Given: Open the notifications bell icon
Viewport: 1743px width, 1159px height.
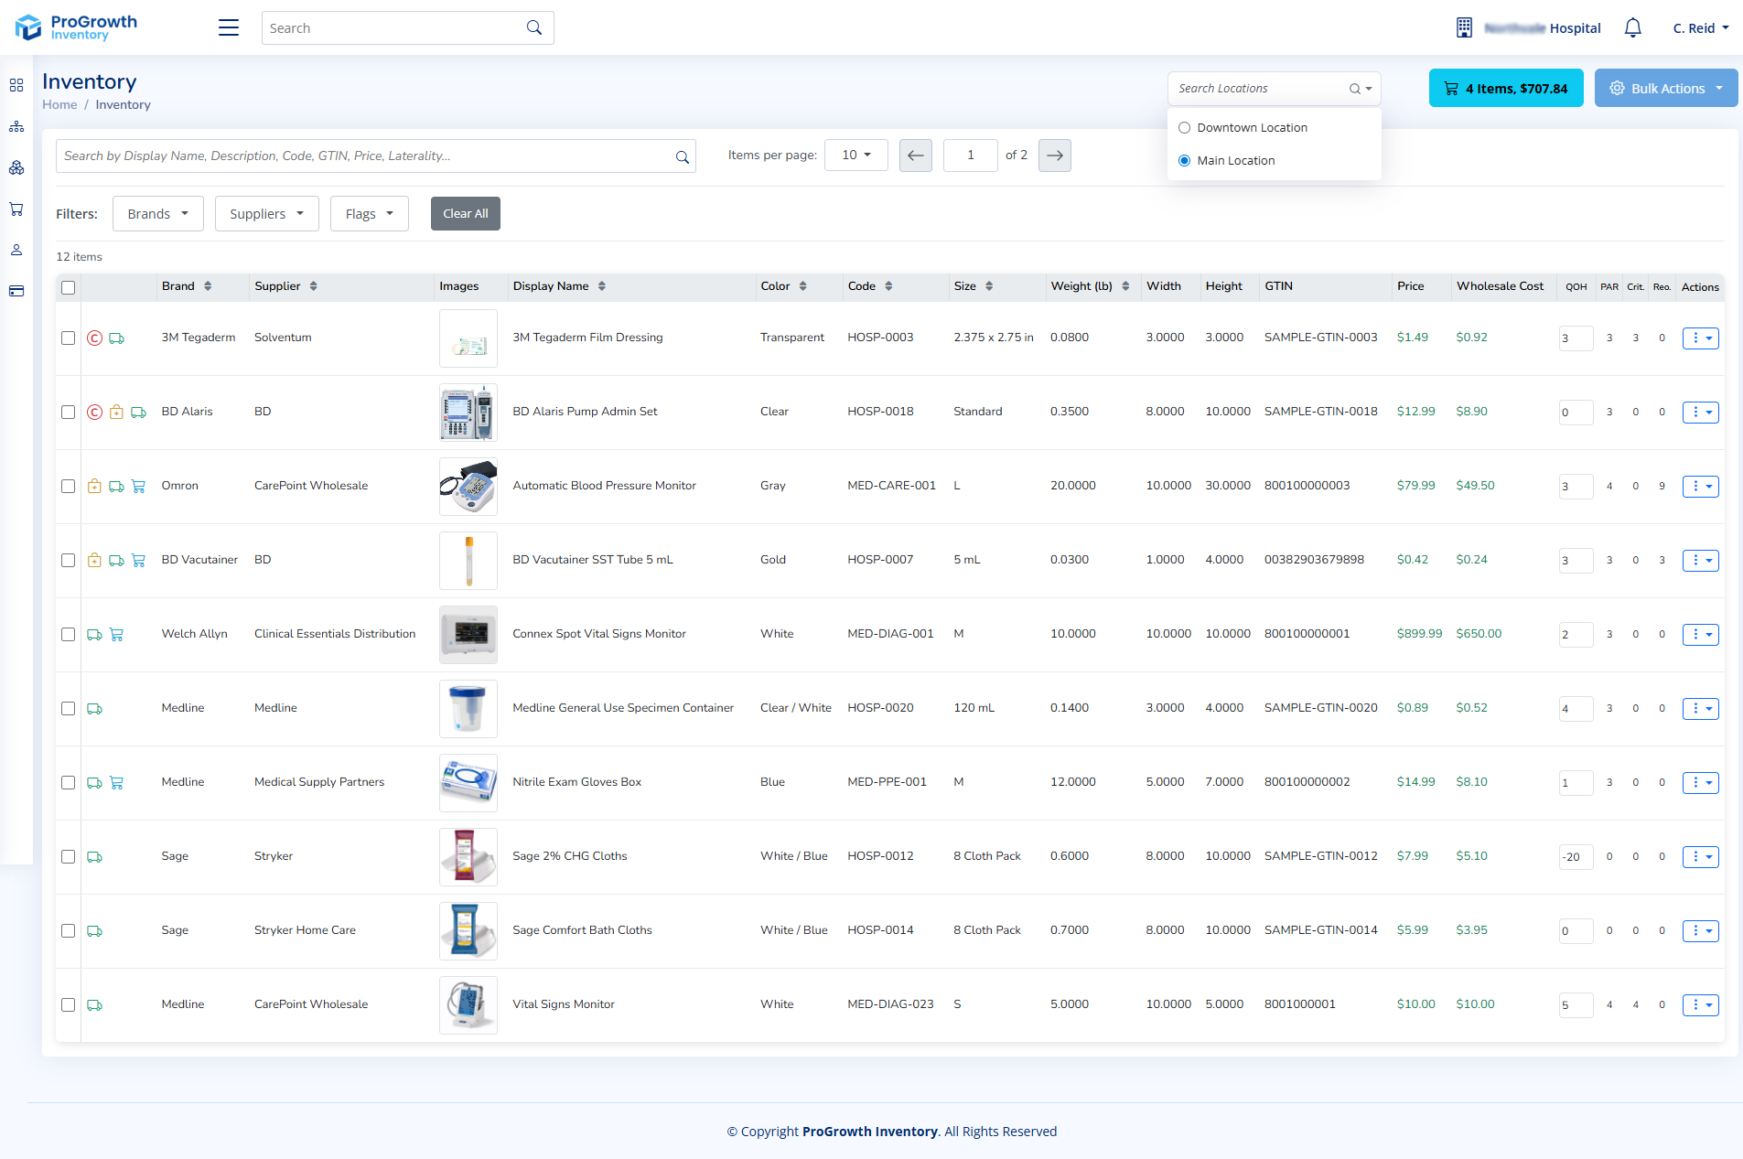Looking at the screenshot, I should (1632, 28).
